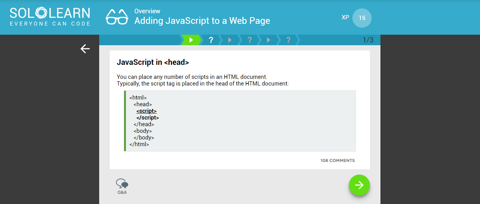The image size is (480, 204).
Task: Jump to the first question mark step
Action: pos(211,40)
